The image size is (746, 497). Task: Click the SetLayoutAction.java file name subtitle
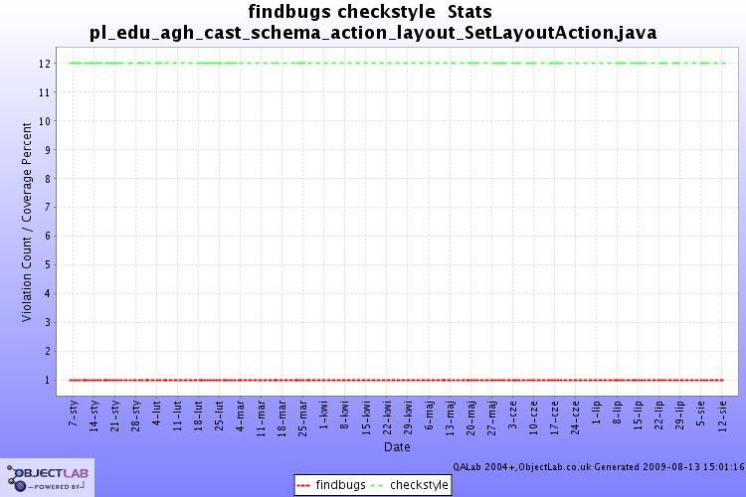[373, 33]
